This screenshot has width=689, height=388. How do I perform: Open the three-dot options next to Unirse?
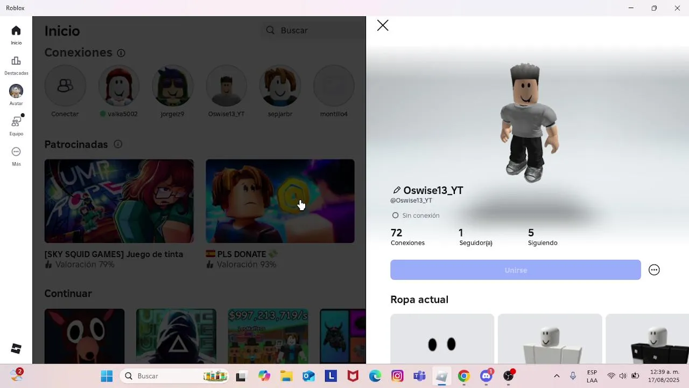click(x=654, y=270)
